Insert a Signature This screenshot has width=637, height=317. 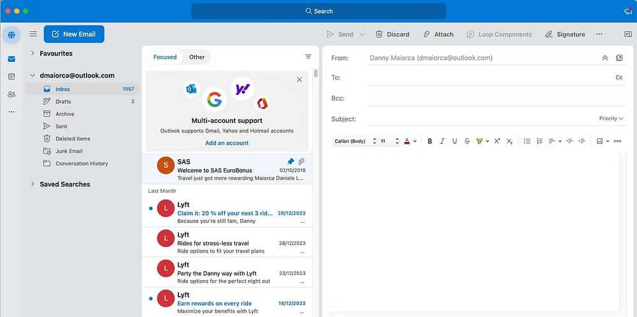tap(565, 34)
